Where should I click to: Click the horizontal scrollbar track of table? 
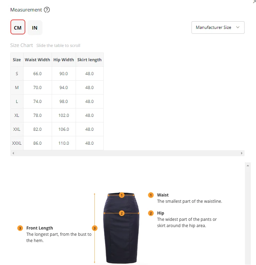click(127, 153)
